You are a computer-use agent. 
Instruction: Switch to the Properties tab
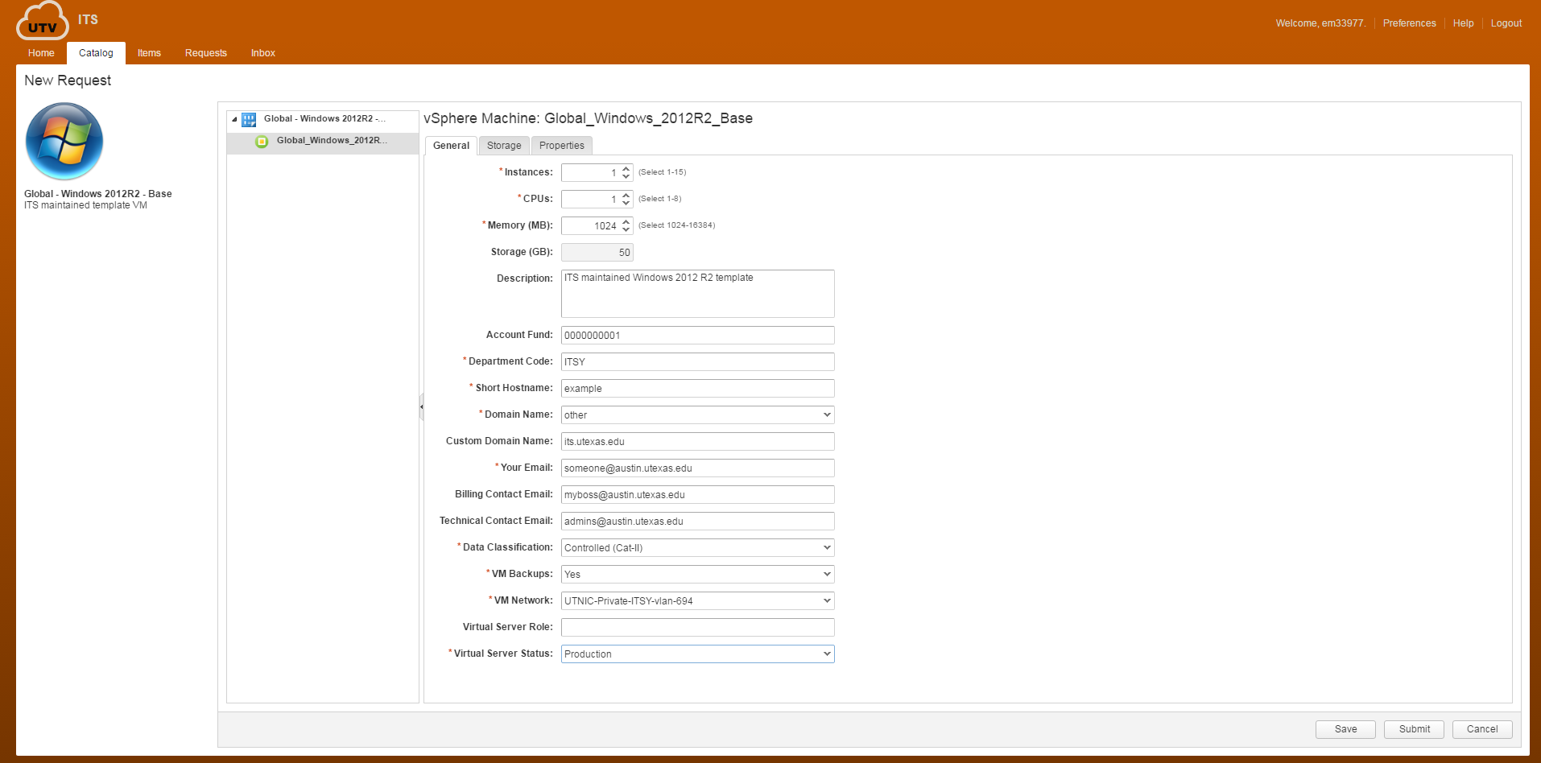561,146
